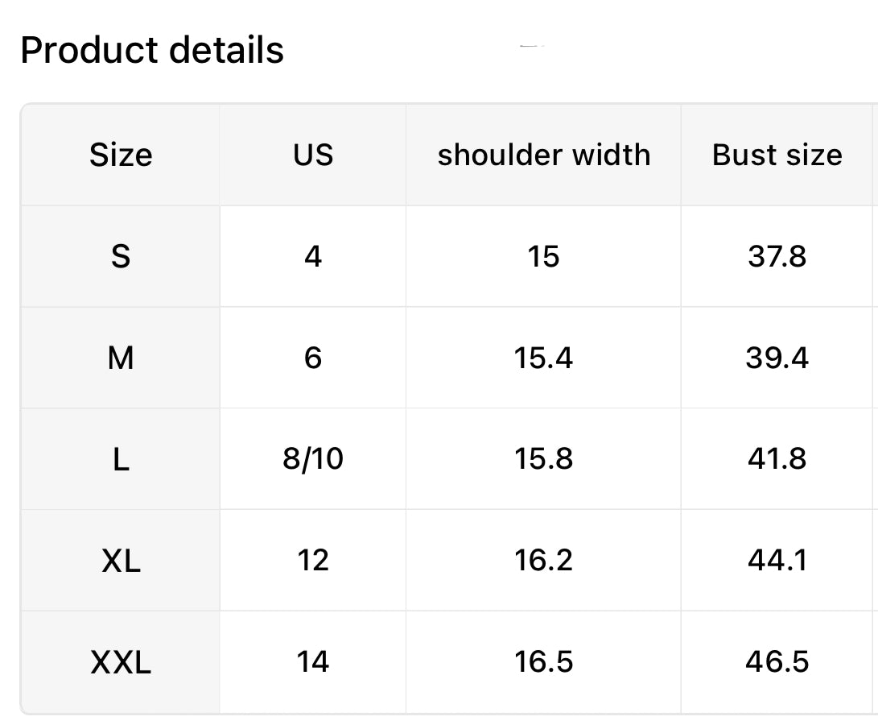This screenshot has height=725, width=878.
Task: Click bust size value 44.1
Action: (777, 561)
